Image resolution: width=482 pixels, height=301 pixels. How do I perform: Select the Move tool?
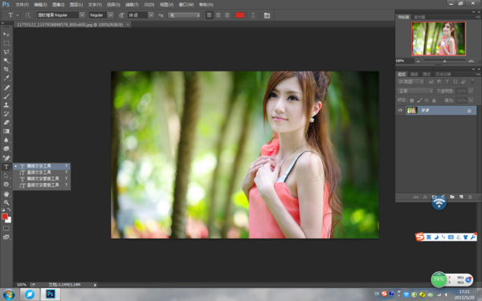tap(6, 34)
